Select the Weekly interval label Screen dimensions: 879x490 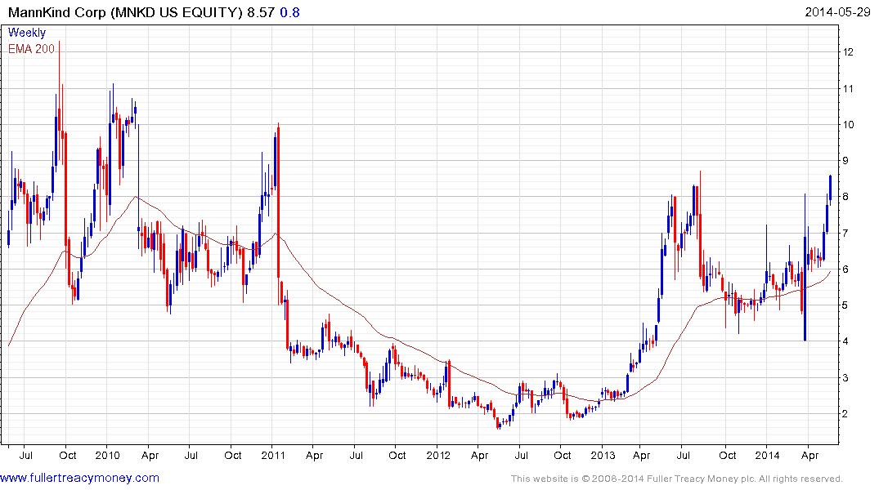pos(27,33)
